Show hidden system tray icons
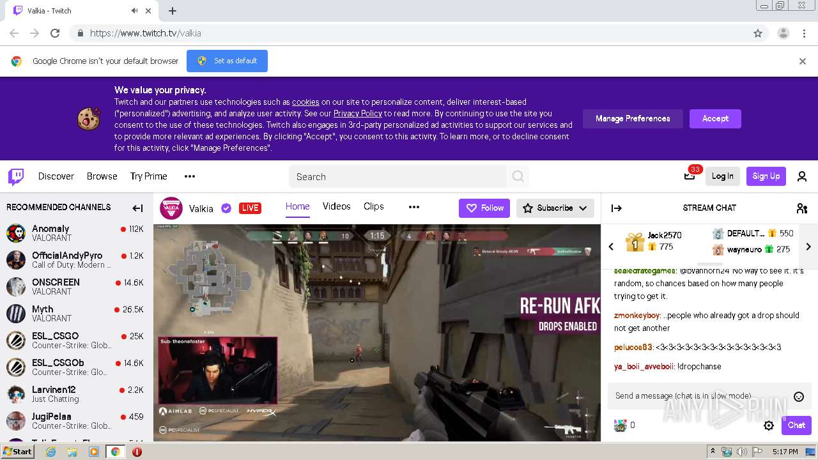This screenshot has height=460, width=818. point(714,451)
